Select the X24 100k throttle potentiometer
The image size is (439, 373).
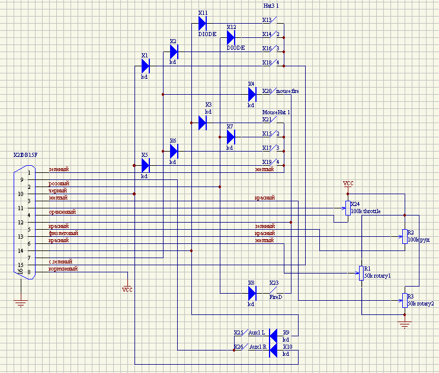[x=348, y=208]
